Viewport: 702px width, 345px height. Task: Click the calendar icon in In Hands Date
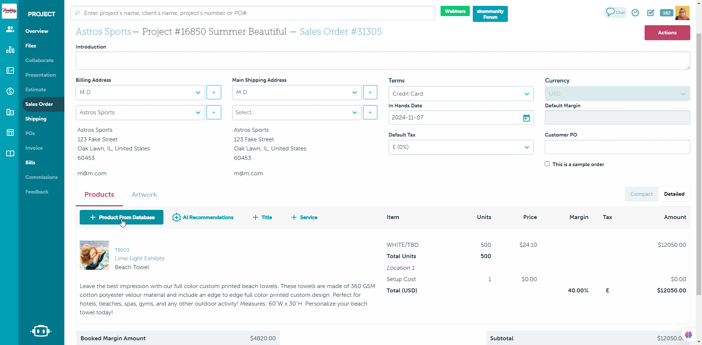pos(526,118)
